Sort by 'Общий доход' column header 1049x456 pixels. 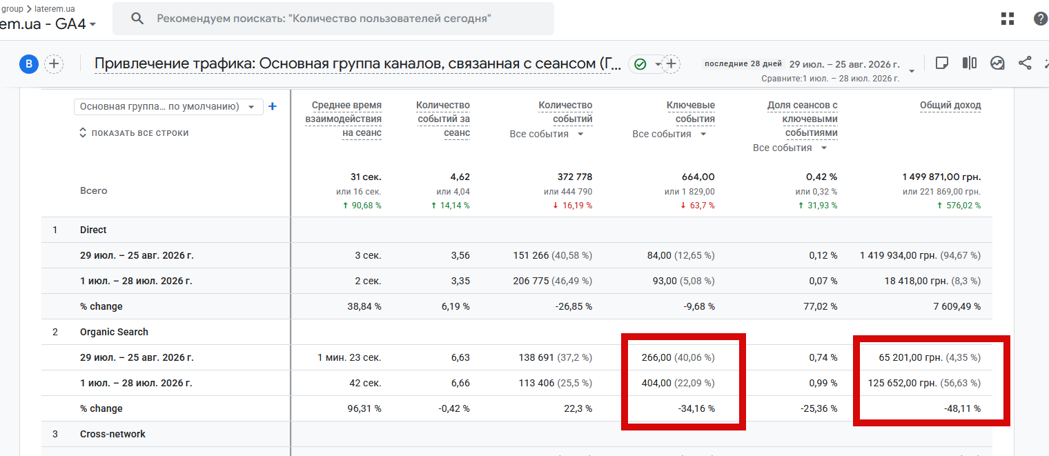tap(950, 106)
